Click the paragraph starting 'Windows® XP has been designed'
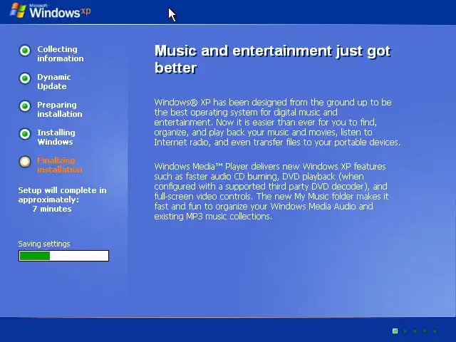Image resolution: width=456 pixels, height=342 pixels. pyautogui.click(x=277, y=122)
